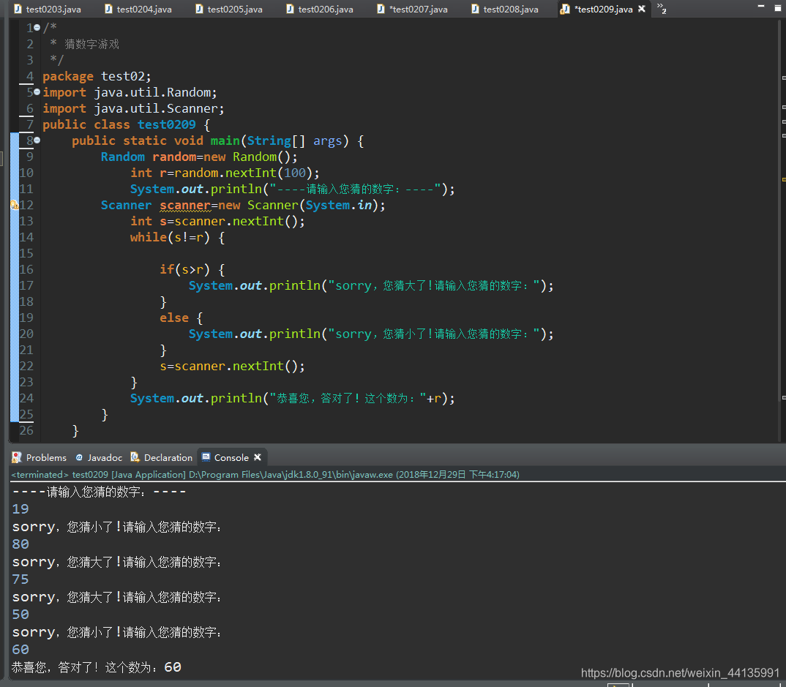
Task: Click the test0203.java file icon
Action: (x=18, y=9)
